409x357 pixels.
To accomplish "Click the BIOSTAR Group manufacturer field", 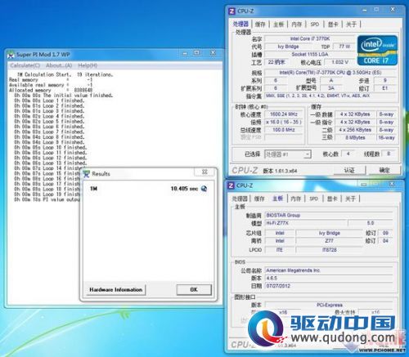I will tap(329, 216).
